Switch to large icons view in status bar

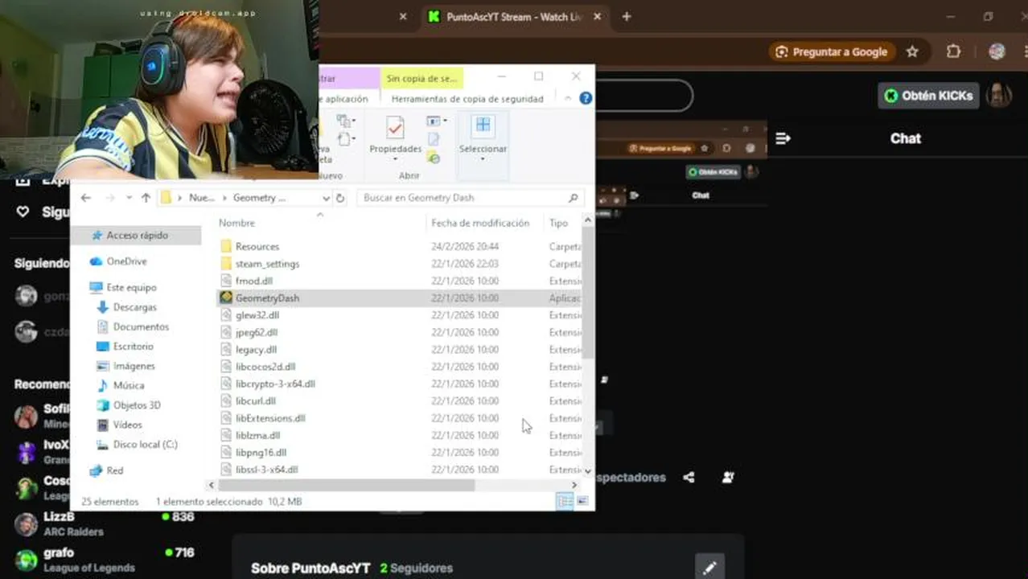pyautogui.click(x=582, y=501)
